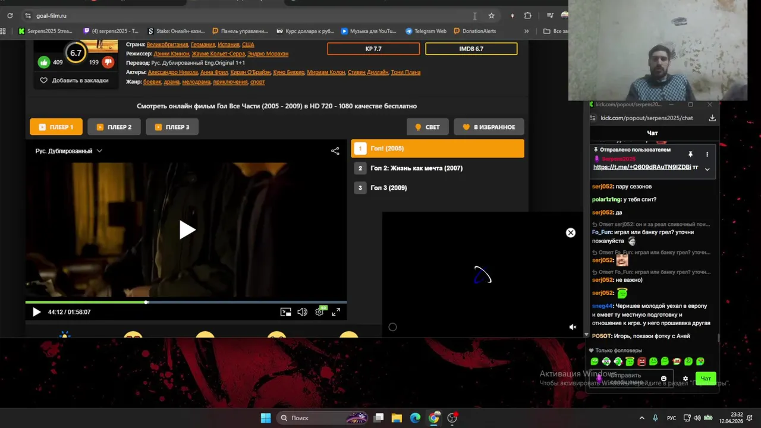This screenshot has height=428, width=761.
Task: Open the emoji picker in the chat input
Action: point(663,379)
